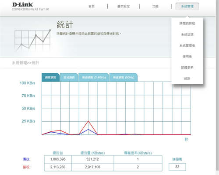Click the 1,006,396 packets cell

[x=58, y=159]
